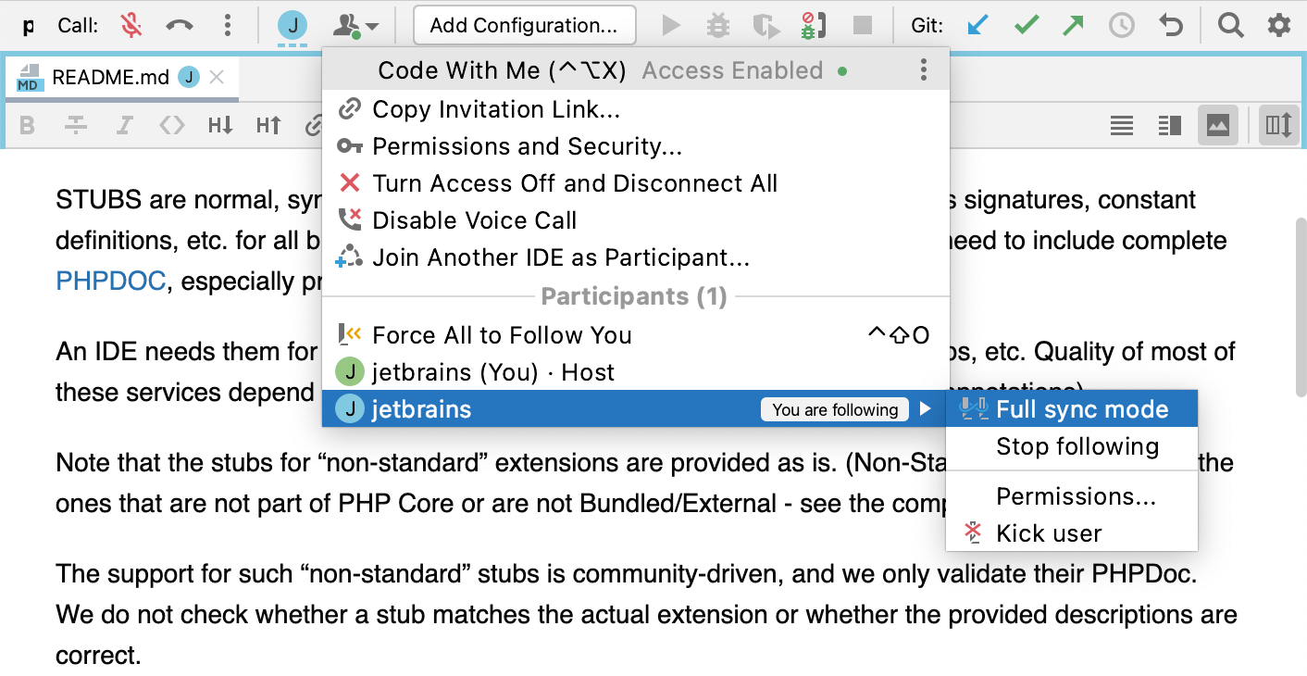Click the jetbrains participant avatar in toolbar
Viewport: 1307px width, 676px height.
click(293, 26)
